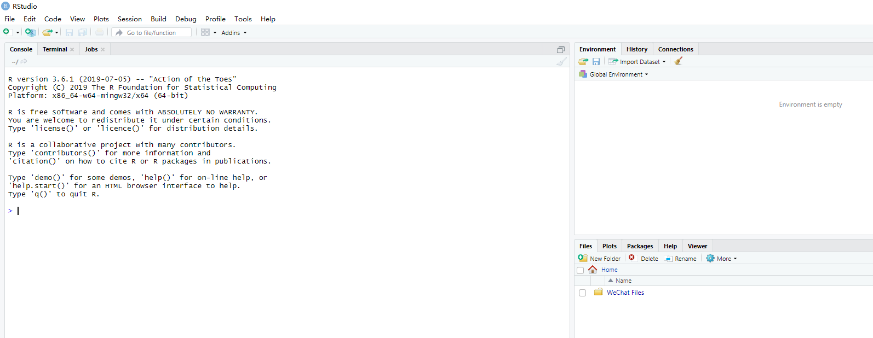Open the Profile menu

215,19
